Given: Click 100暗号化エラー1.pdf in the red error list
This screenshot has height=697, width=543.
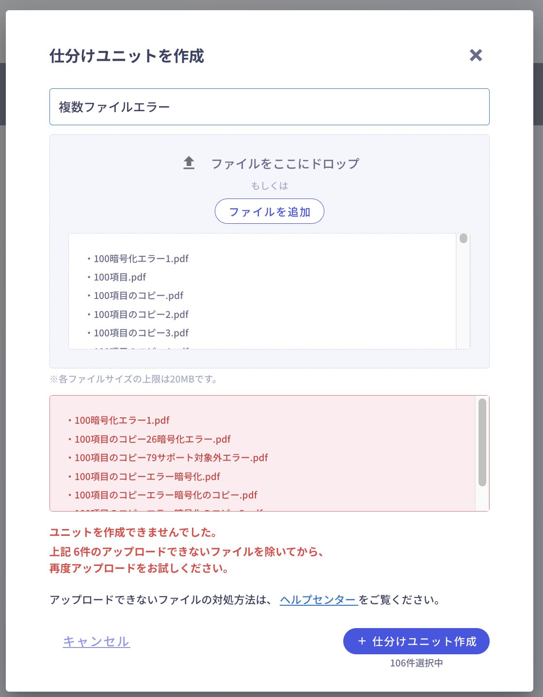Looking at the screenshot, I should click(x=122, y=420).
